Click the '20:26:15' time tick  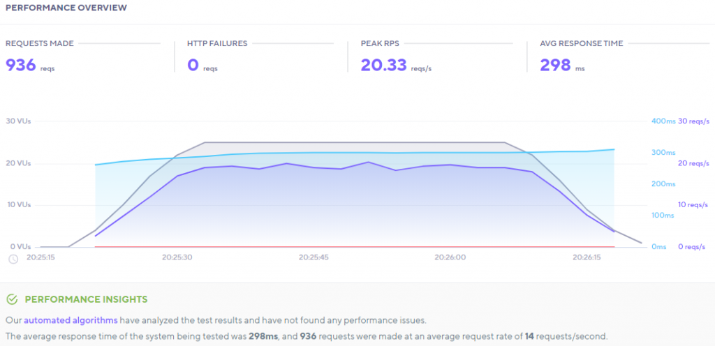tap(588, 257)
